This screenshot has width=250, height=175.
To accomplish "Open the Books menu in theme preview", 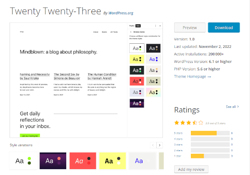I will [104, 32].
